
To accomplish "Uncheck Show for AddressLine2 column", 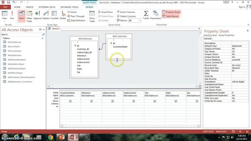I will point(134,101).
